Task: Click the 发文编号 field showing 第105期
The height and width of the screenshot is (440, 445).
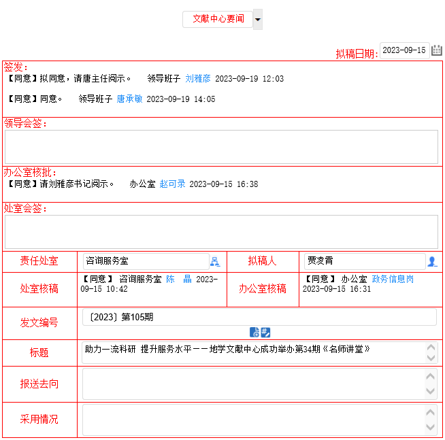Action: click(259, 317)
